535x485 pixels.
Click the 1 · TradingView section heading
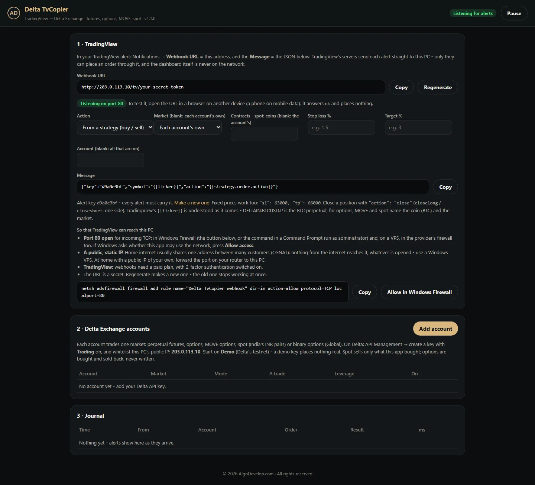click(97, 44)
